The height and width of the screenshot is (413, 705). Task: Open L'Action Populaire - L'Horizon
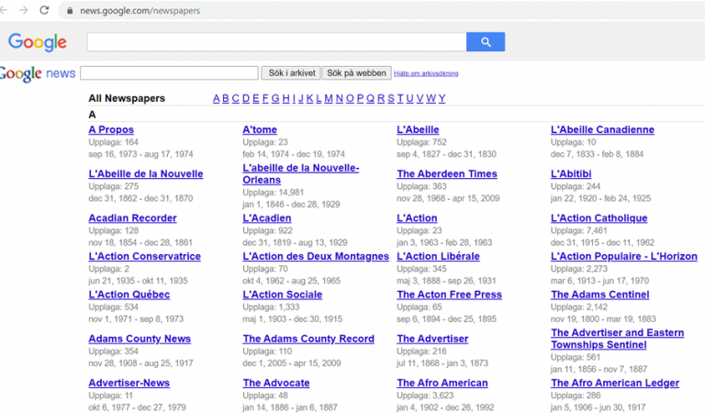(624, 256)
